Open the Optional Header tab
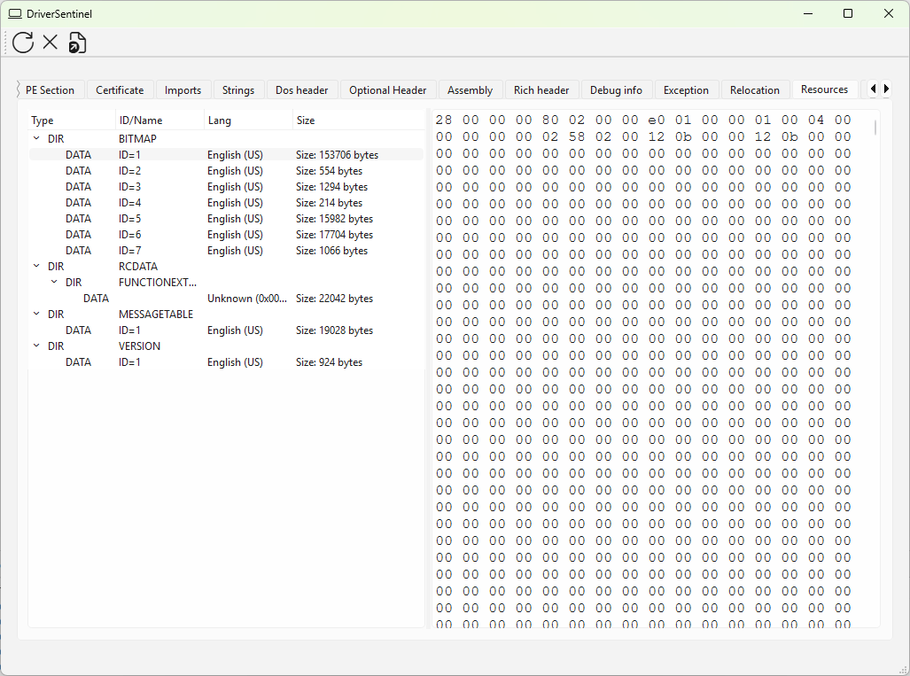 [387, 90]
